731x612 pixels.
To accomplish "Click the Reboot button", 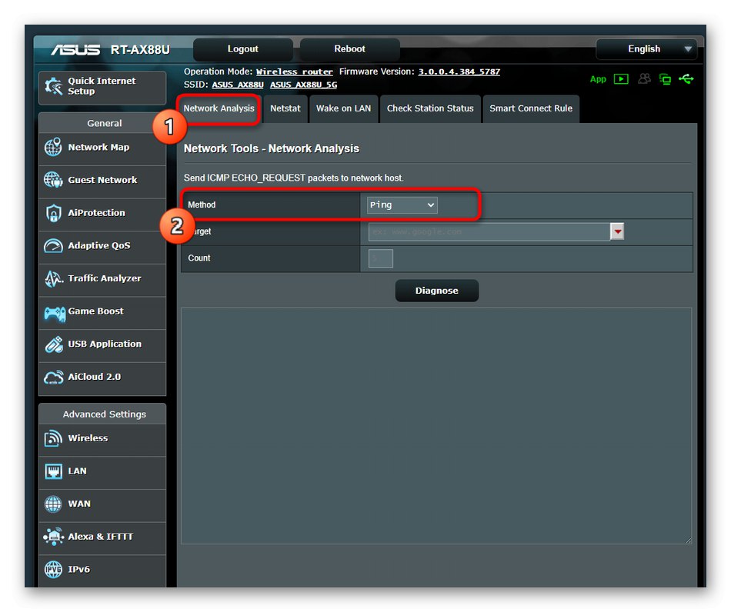I will click(x=349, y=49).
